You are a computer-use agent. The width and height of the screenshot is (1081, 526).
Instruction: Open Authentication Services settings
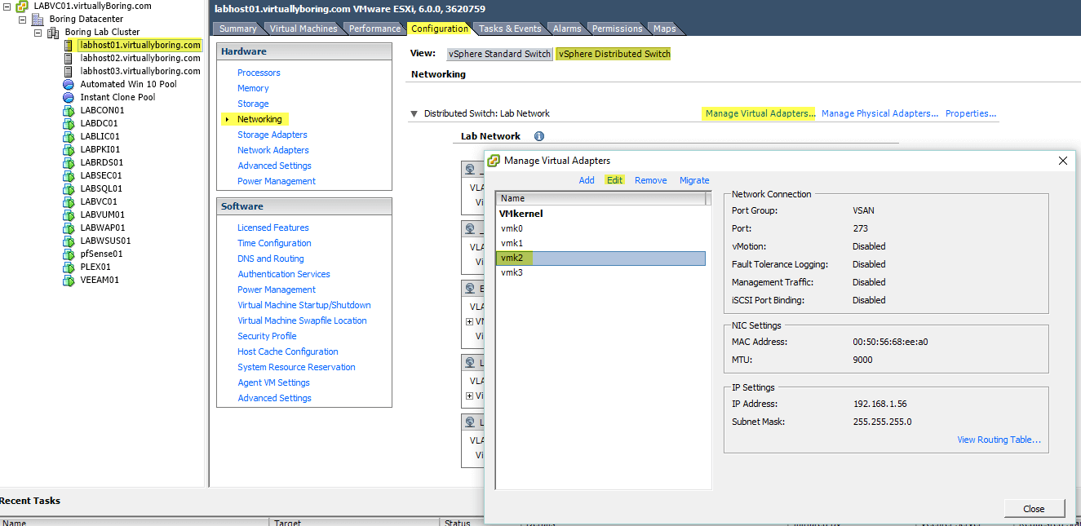(284, 274)
